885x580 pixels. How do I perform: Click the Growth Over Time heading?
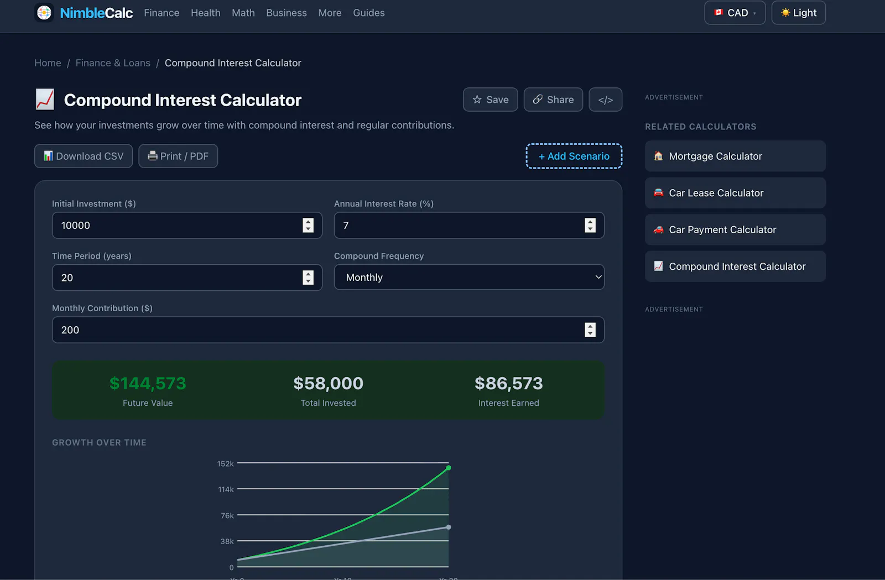99,442
